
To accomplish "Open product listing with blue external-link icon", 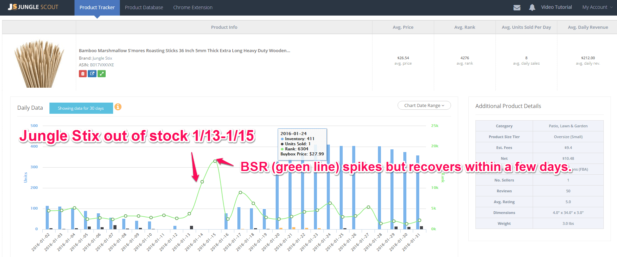I will (92, 73).
